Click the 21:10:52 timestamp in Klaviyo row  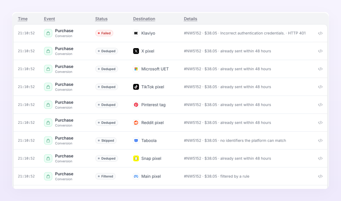[26, 33]
